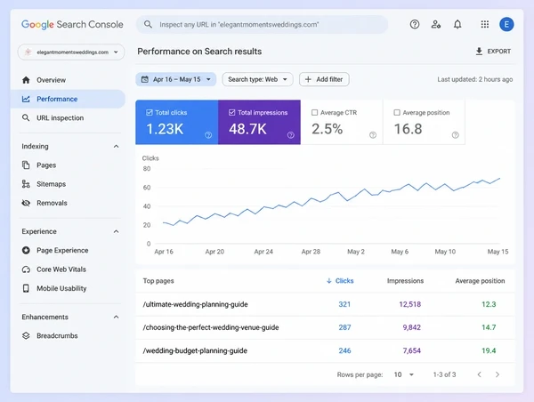Image resolution: width=534 pixels, height=402 pixels.
Task: Open help on Total impressions card
Action: 290,135
